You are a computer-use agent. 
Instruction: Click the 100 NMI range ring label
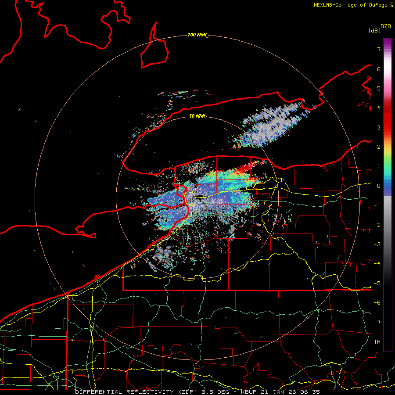click(197, 35)
